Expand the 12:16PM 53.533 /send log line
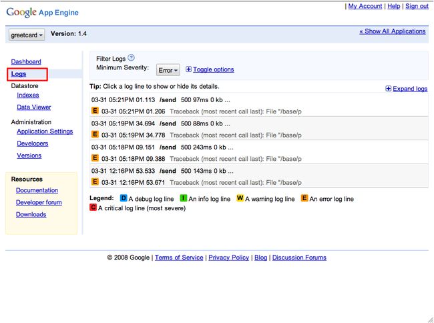Image resolution: width=434 pixels, height=323 pixels. pyautogui.click(x=259, y=171)
